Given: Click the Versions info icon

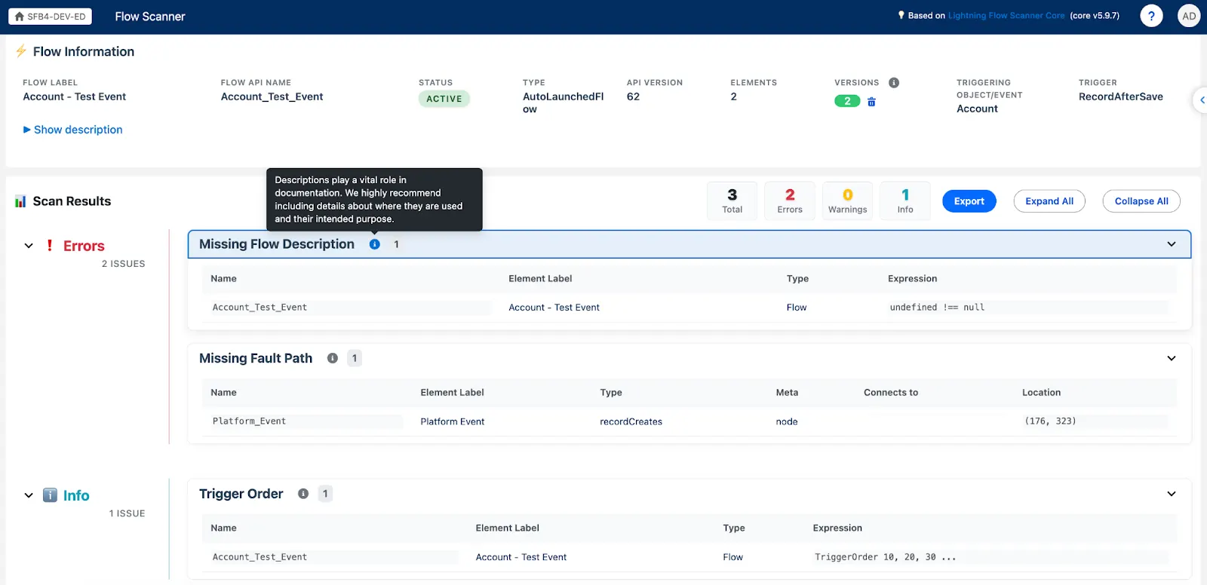Looking at the screenshot, I should tap(894, 83).
